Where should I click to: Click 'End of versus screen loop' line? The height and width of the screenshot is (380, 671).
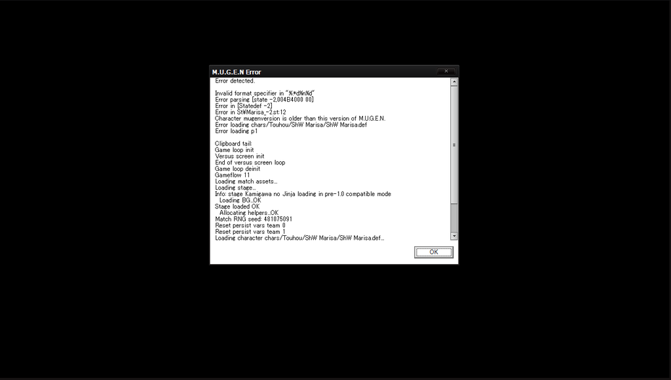(250, 162)
